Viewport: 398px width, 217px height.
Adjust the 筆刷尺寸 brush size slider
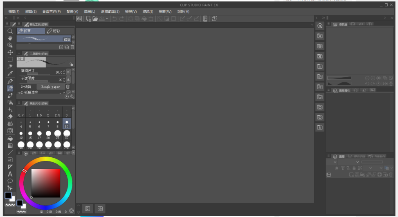[38, 74]
